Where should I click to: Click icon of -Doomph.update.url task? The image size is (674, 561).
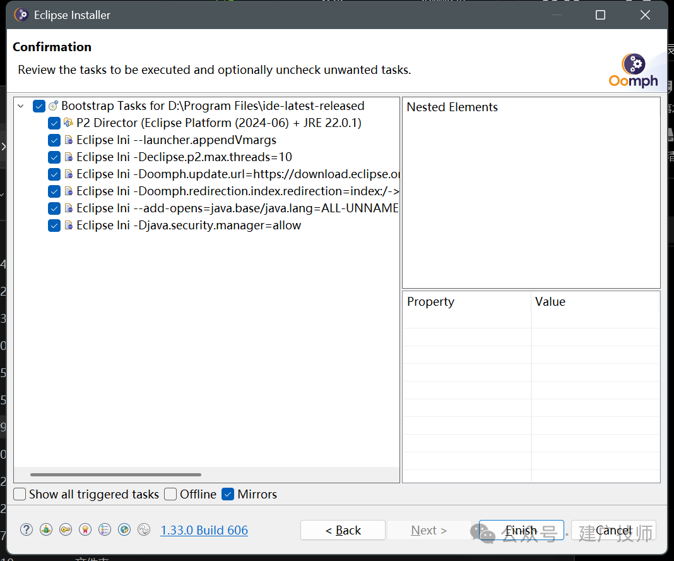(x=68, y=174)
